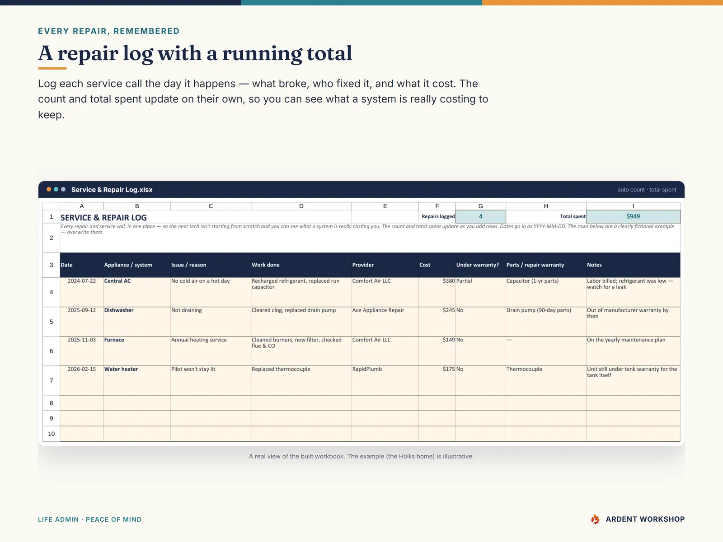Click the Notes column heading
Image resolution: width=723 pixels, height=542 pixels.
point(633,265)
